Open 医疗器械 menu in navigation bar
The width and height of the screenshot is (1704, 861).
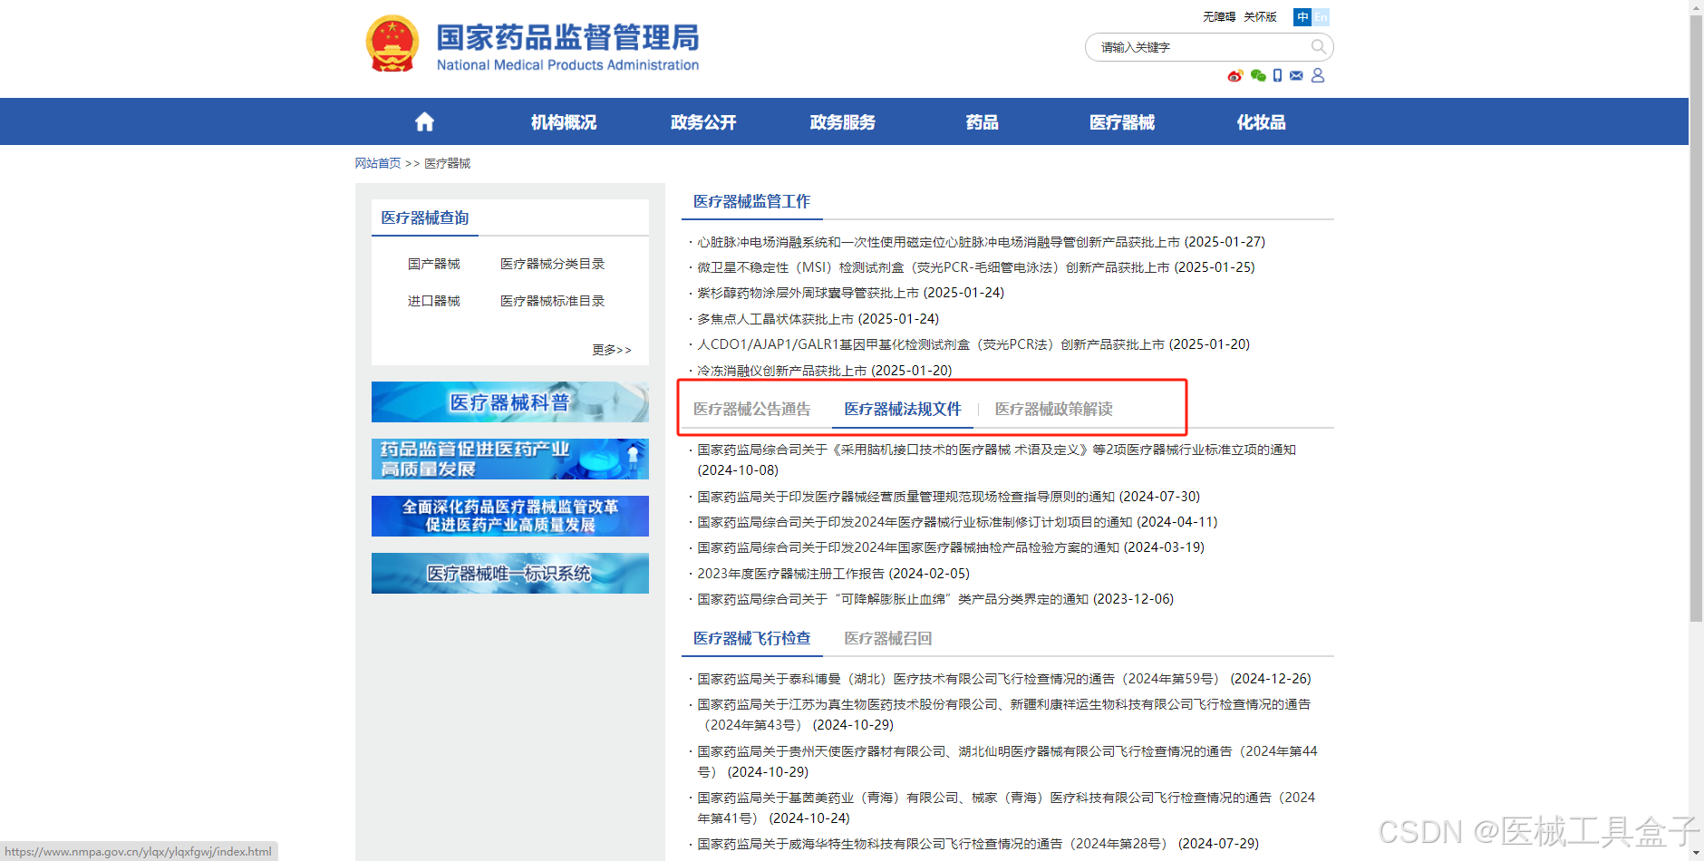[x=1122, y=122]
